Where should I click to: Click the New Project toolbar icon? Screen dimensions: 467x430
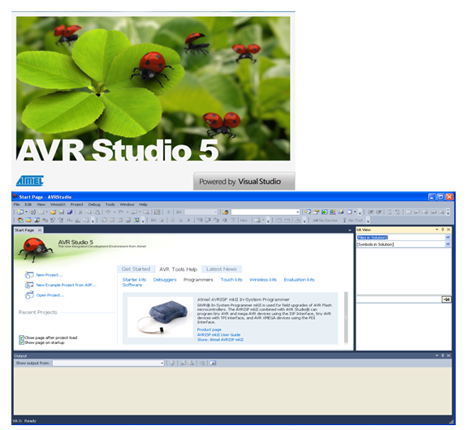pos(20,212)
